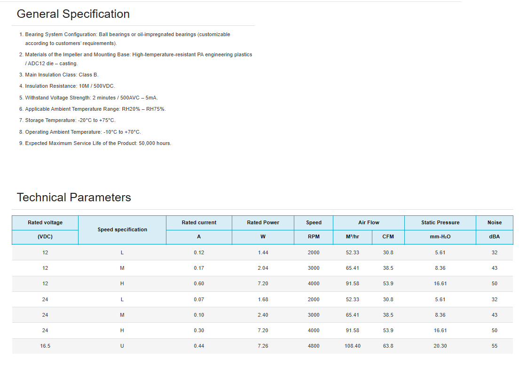Click the M³/hr sub-header cell
The width and height of the screenshot is (527, 373).
[352, 237]
